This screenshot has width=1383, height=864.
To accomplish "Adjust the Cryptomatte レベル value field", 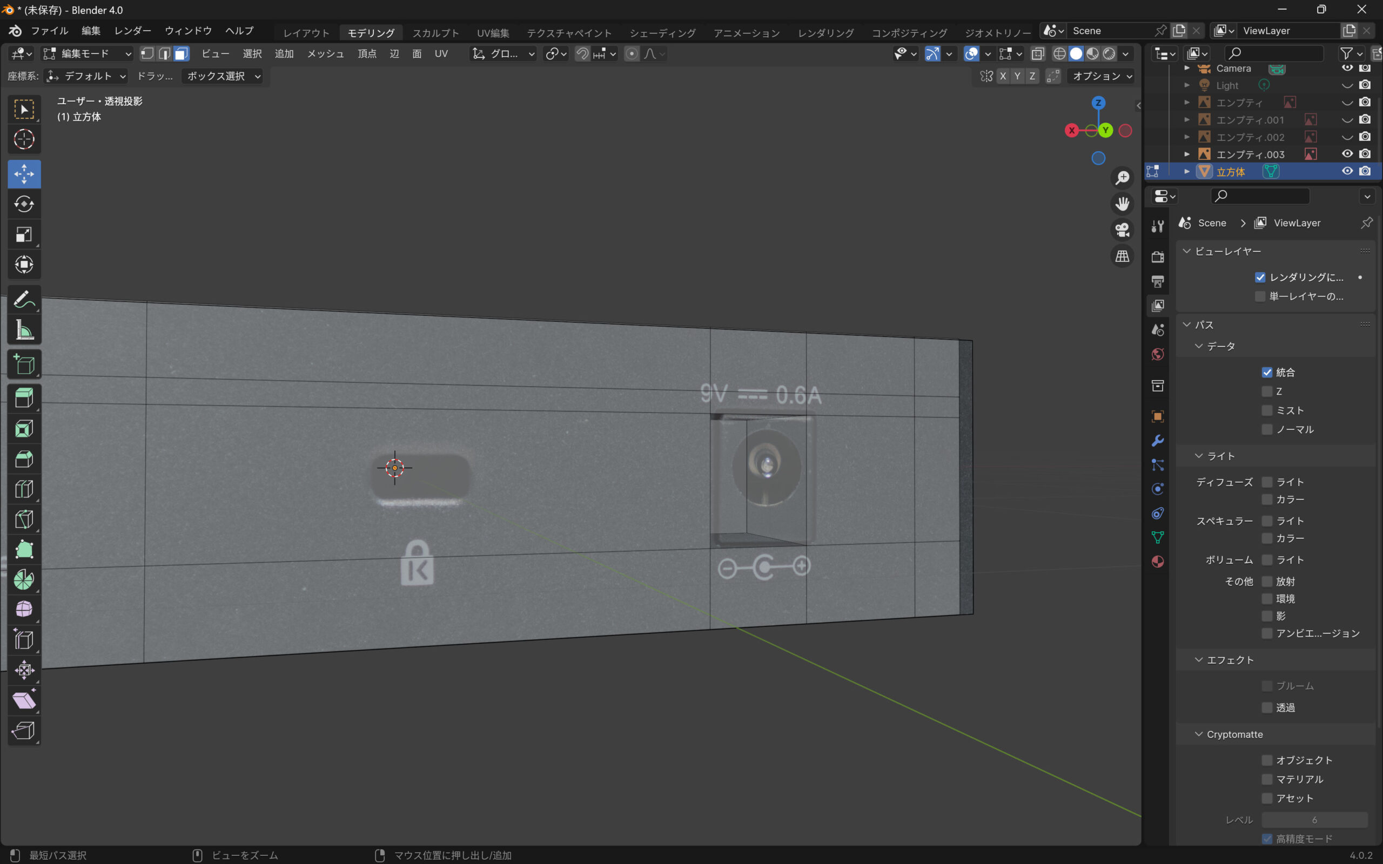I will tap(1314, 820).
